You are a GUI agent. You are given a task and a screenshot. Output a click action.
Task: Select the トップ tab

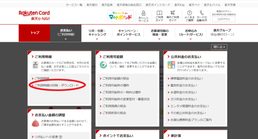point(34,33)
